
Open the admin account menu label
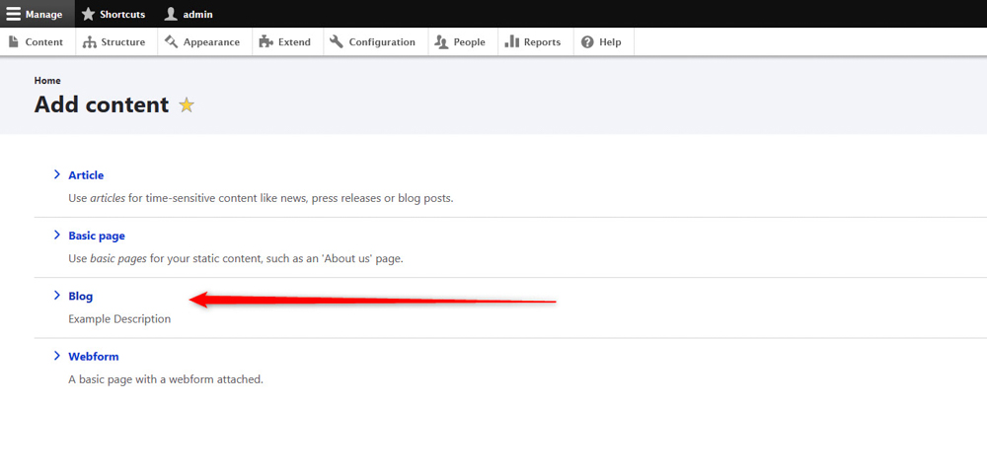click(x=197, y=15)
